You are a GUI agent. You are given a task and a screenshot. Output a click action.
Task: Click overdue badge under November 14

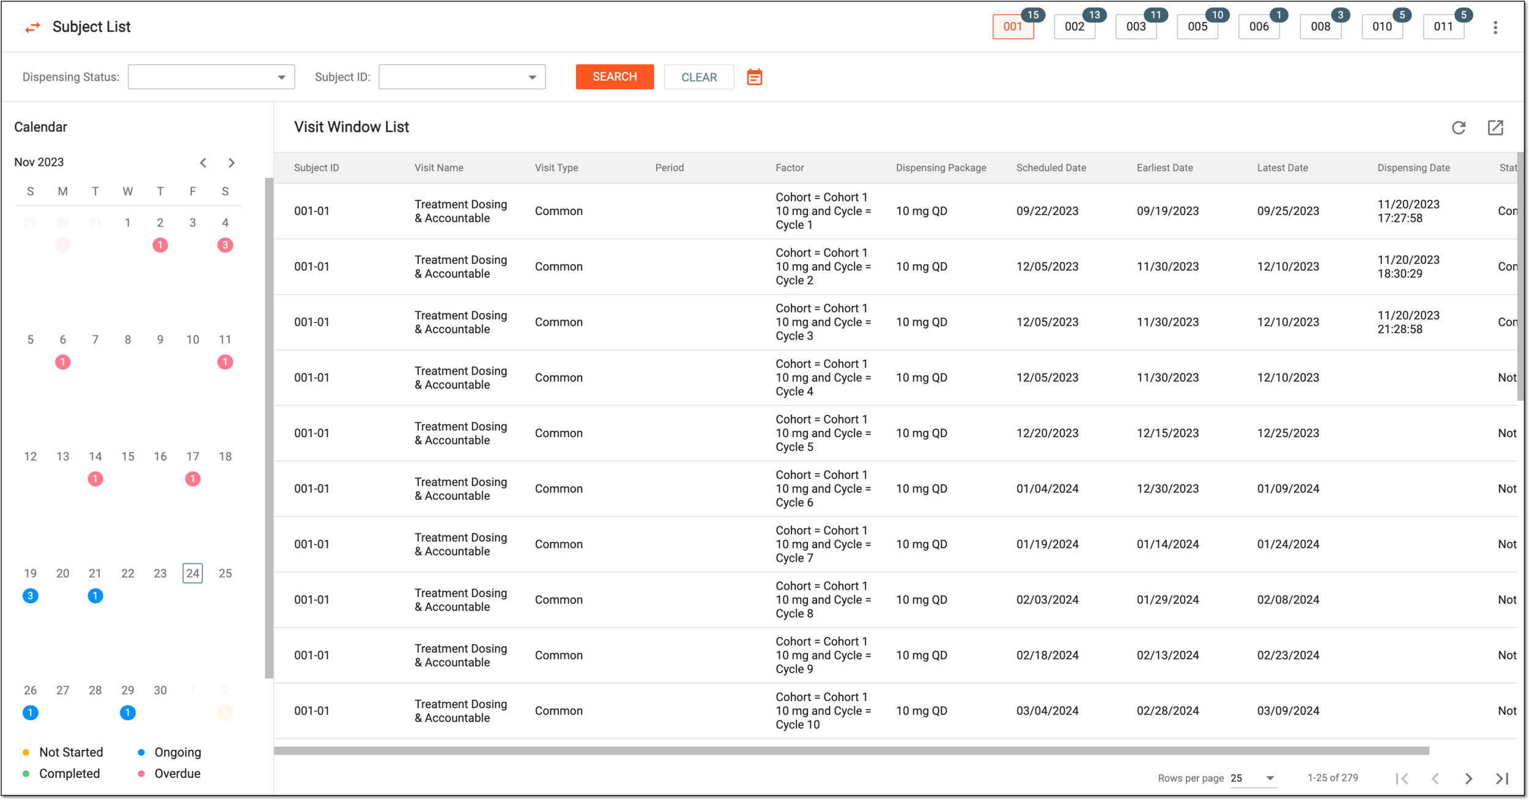click(95, 479)
